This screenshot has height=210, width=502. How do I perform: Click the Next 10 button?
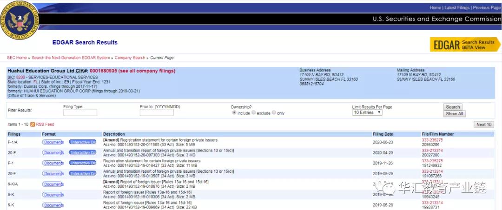coord(484,125)
